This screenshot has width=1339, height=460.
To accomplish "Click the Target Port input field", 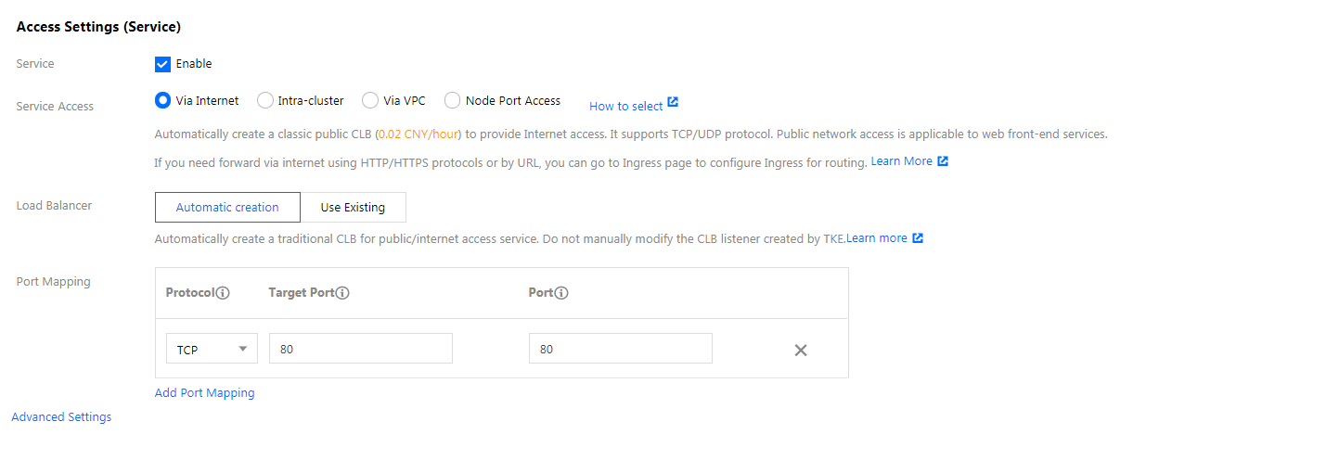I will [361, 349].
